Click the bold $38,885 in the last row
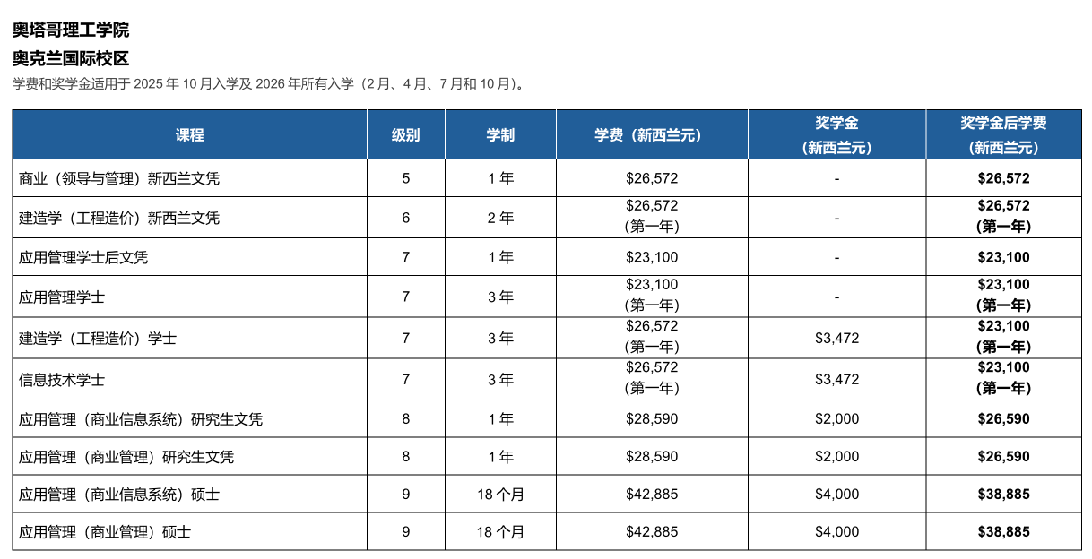 pos(1003,532)
